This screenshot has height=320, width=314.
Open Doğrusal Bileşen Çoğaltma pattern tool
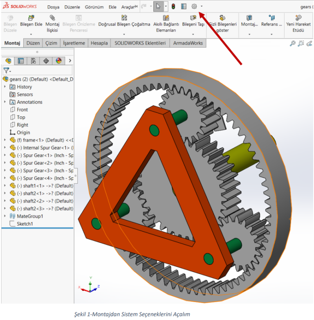124,18
